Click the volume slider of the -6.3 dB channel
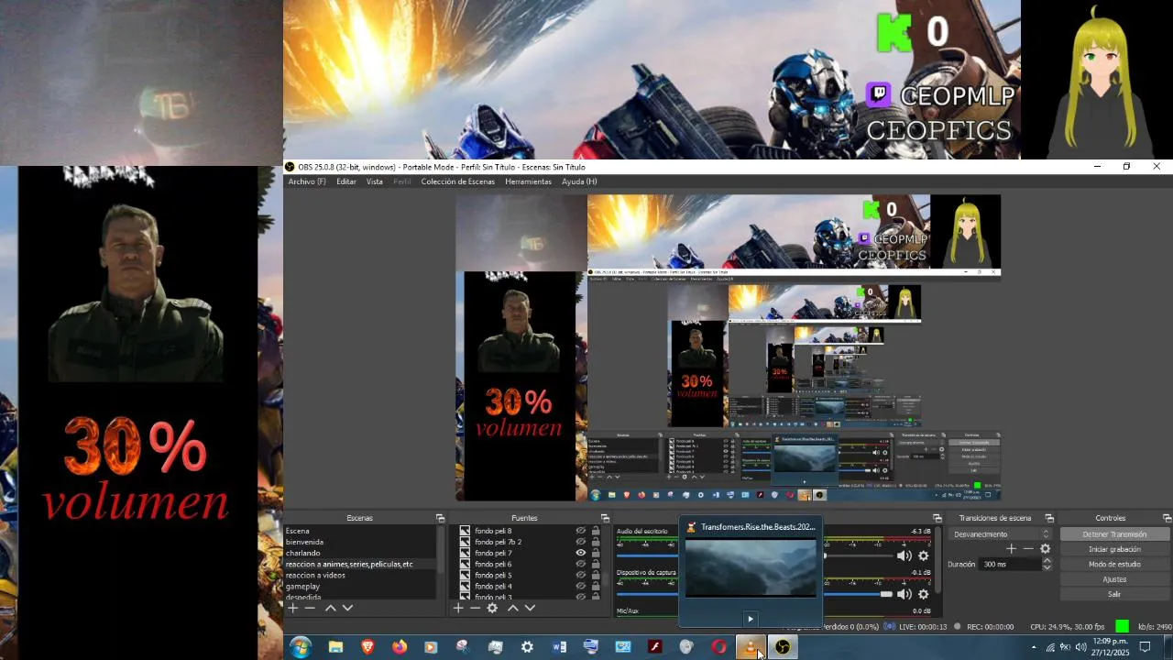The height and width of the screenshot is (660, 1173). coord(857,555)
